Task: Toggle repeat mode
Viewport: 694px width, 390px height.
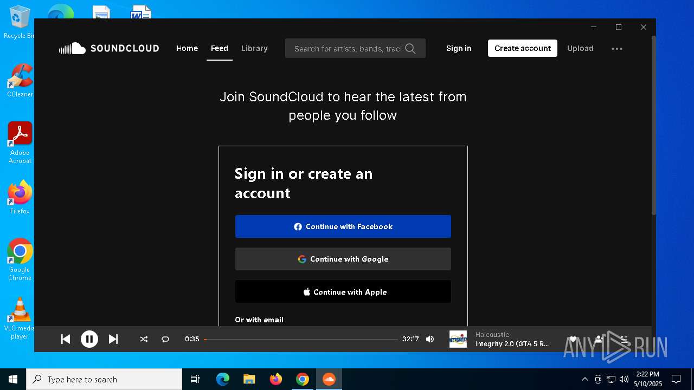Action: coord(165,339)
